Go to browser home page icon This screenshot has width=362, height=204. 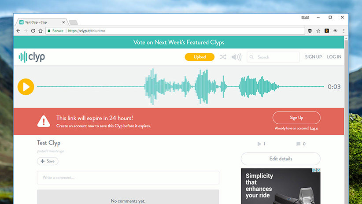(x=41, y=31)
